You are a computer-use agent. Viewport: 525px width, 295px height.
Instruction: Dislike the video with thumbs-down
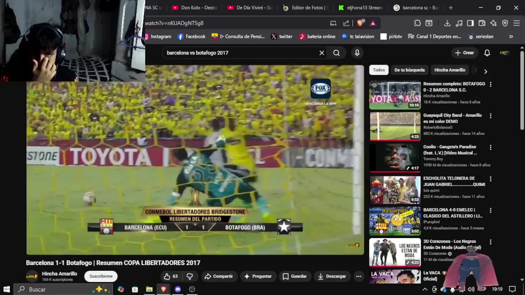point(190,276)
